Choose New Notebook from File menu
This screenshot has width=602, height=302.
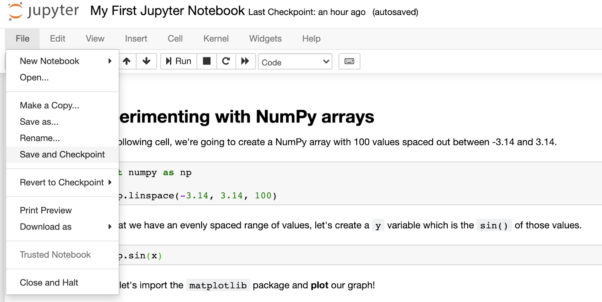click(x=62, y=61)
